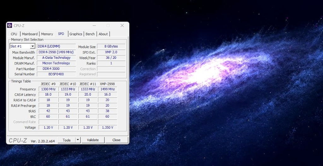
Task: Click the version label Ver. 2.20.2.x64
Action: (43, 141)
